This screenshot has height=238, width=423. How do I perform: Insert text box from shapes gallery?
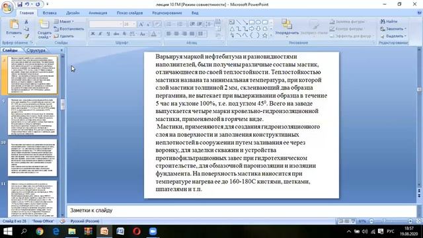[232, 22]
